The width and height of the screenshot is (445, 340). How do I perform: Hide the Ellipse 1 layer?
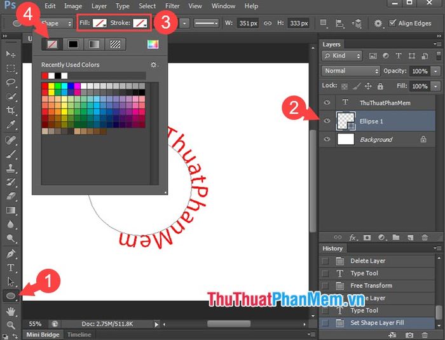[x=327, y=121]
